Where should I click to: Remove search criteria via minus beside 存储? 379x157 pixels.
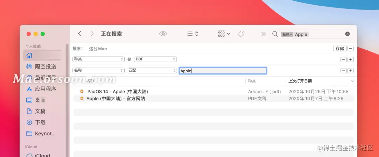click(351, 48)
